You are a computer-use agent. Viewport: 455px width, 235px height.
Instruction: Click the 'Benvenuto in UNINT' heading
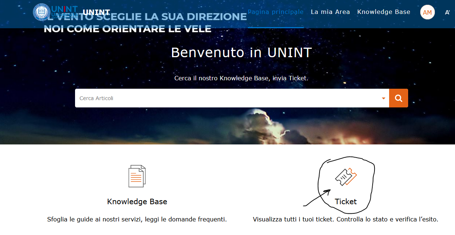[x=241, y=52]
